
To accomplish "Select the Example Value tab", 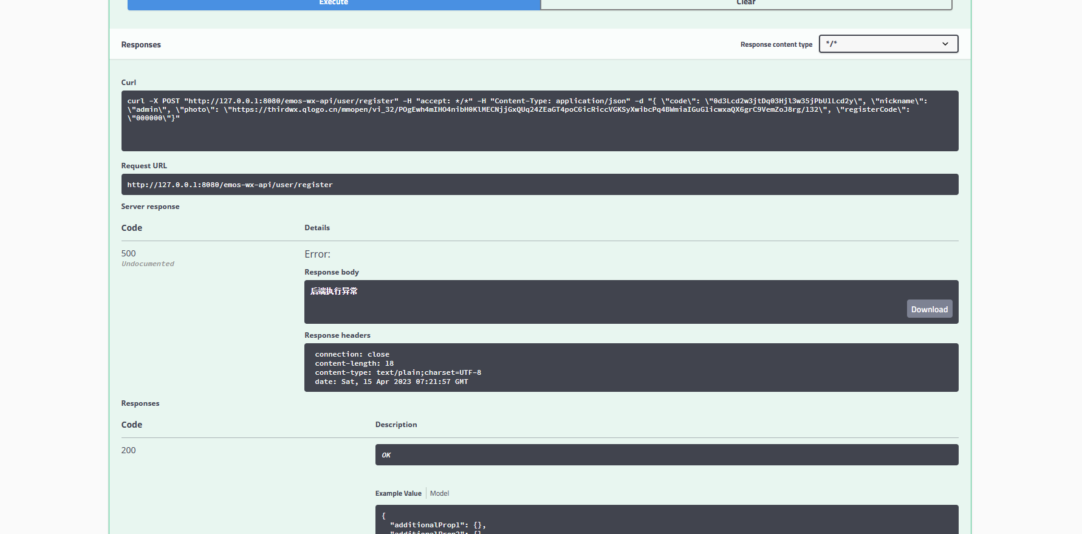I will tap(398, 493).
